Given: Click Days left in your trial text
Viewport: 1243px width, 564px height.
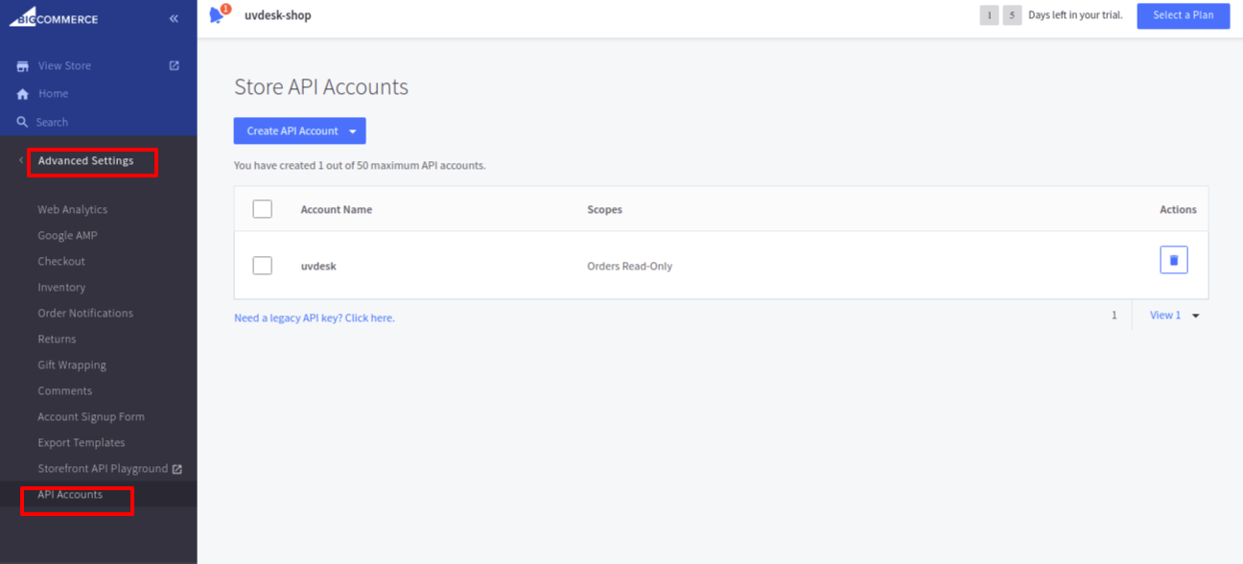Looking at the screenshot, I should pyautogui.click(x=1075, y=15).
